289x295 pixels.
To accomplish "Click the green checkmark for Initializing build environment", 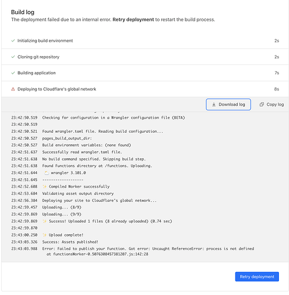I will 13,41.
